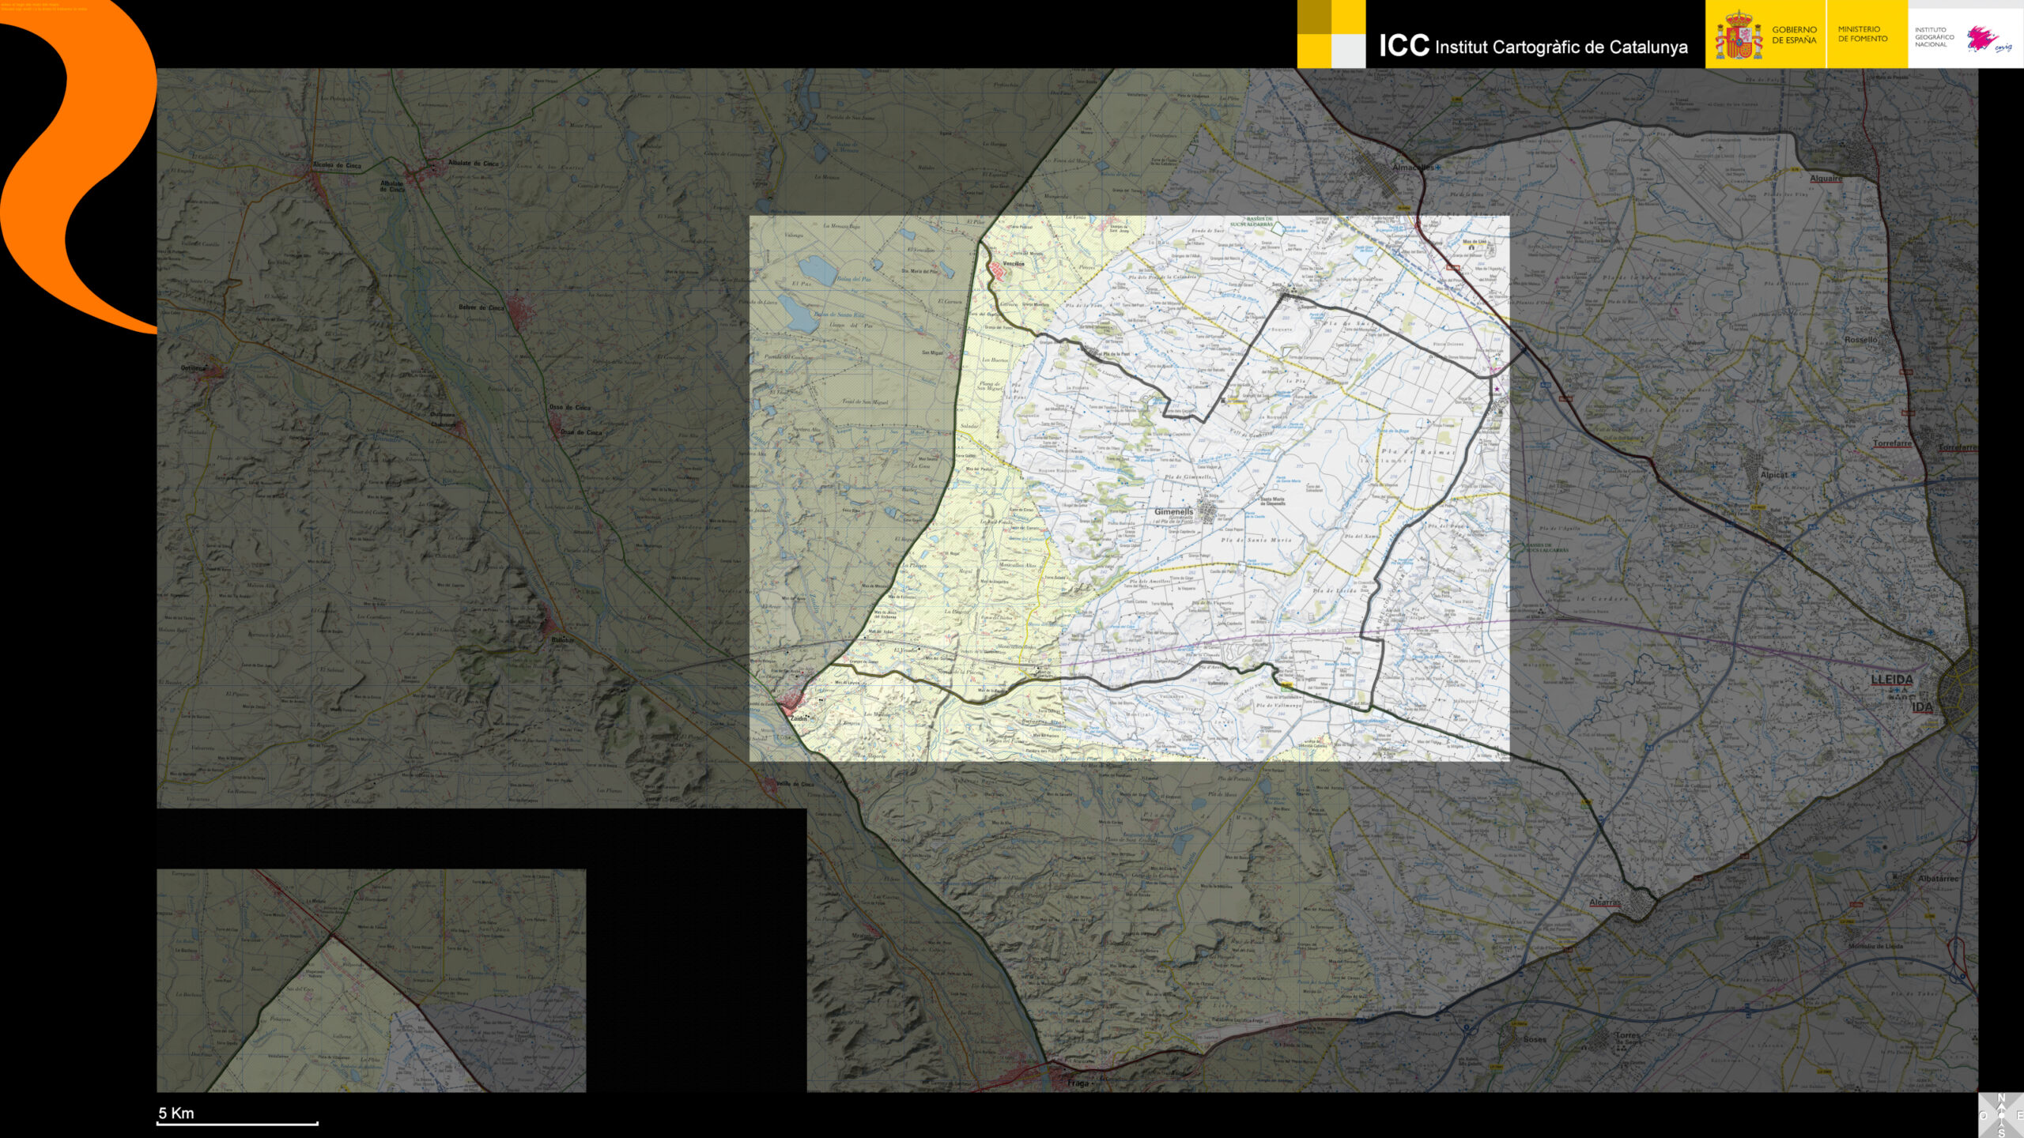Click the Instituto Geográfico Nacional text

(1934, 37)
